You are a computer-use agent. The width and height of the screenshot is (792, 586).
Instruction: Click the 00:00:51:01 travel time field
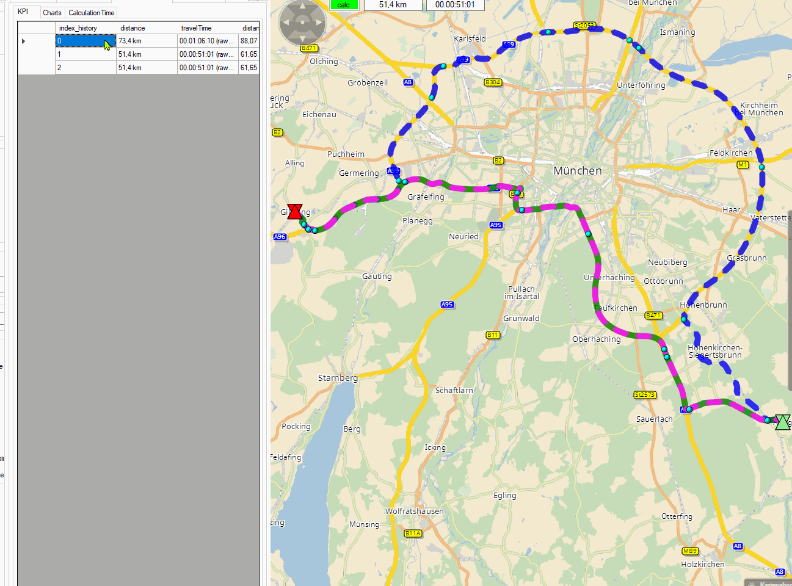coord(455,5)
